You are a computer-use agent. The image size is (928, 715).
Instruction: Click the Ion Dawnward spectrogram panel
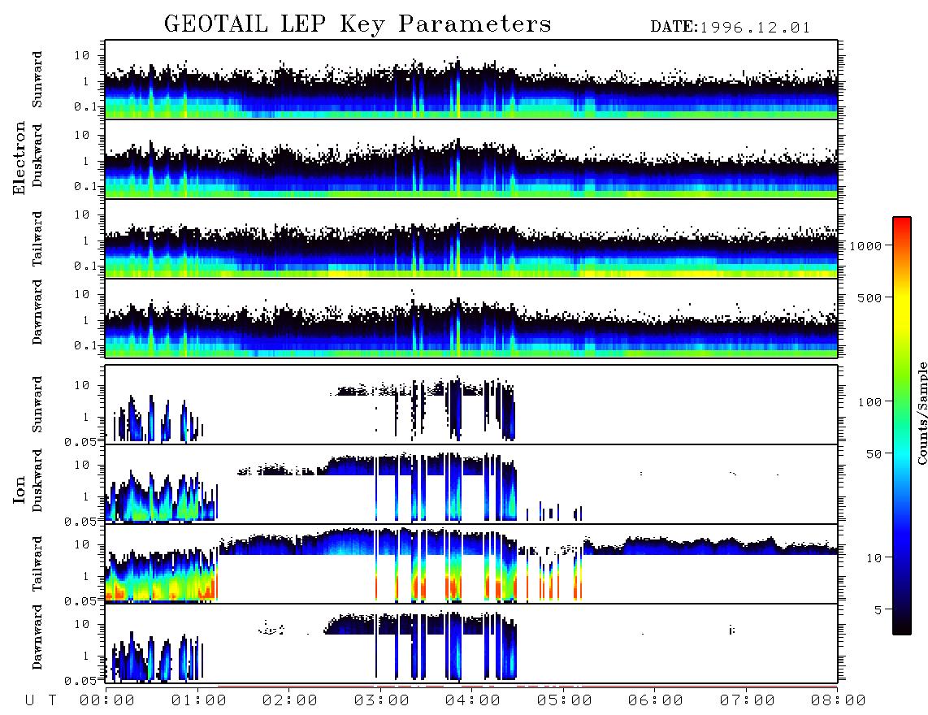click(x=471, y=643)
